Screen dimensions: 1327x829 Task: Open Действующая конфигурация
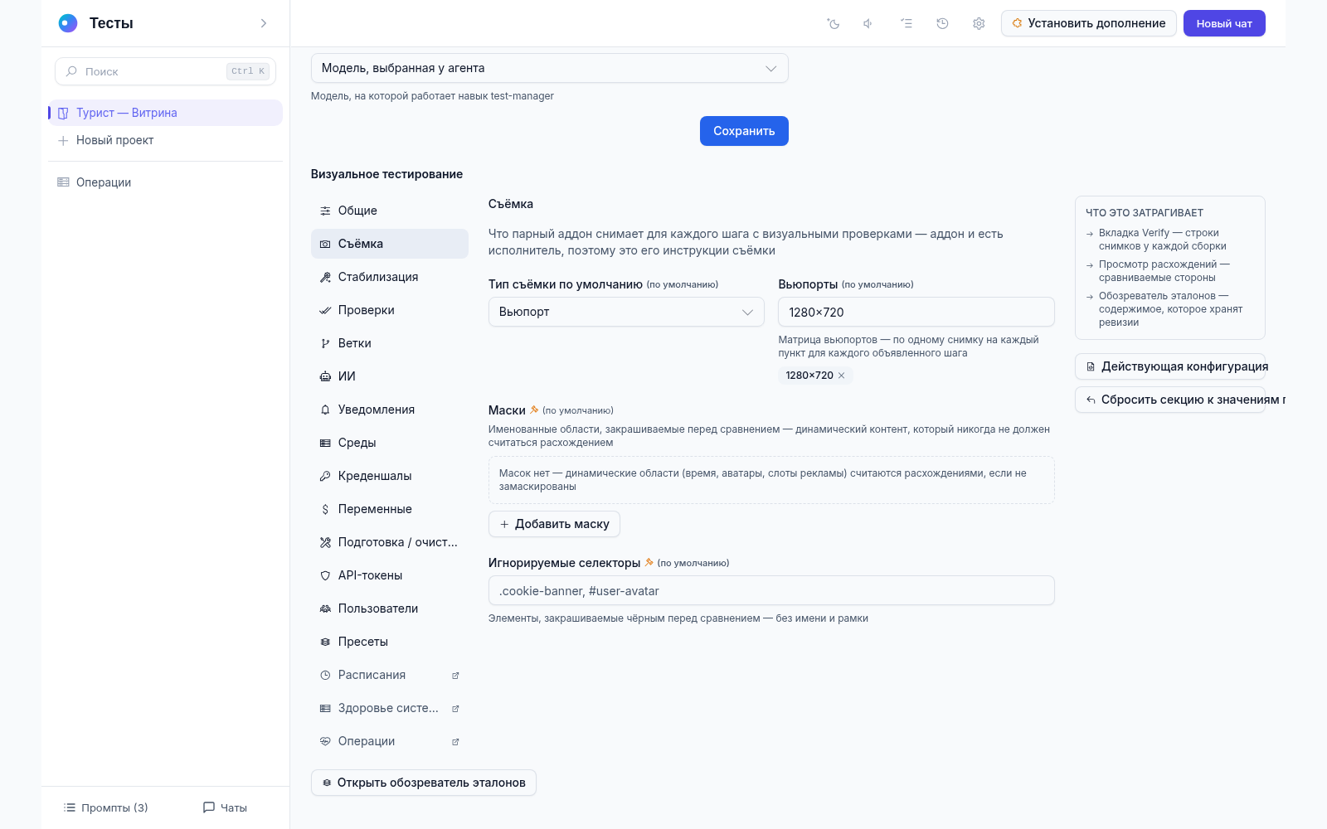point(1170,366)
